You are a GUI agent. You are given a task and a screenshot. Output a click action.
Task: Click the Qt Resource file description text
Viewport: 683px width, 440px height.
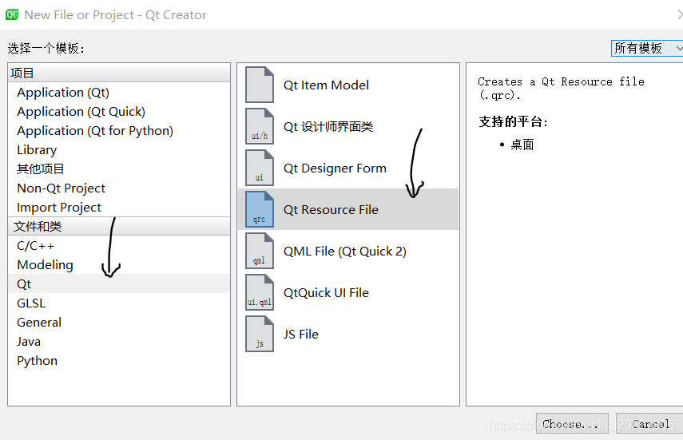pyautogui.click(x=561, y=88)
